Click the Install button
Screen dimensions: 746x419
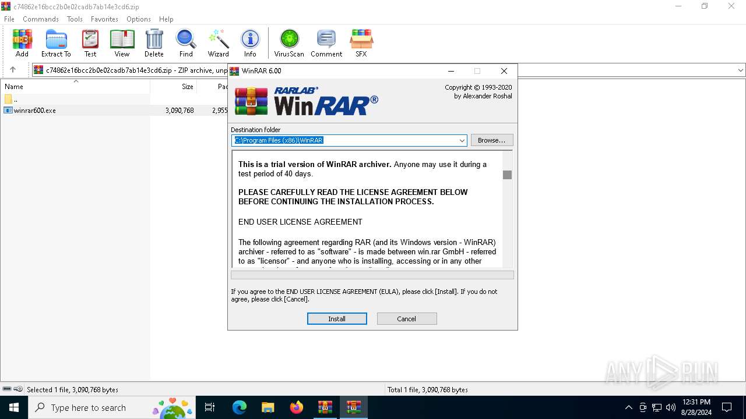337,318
